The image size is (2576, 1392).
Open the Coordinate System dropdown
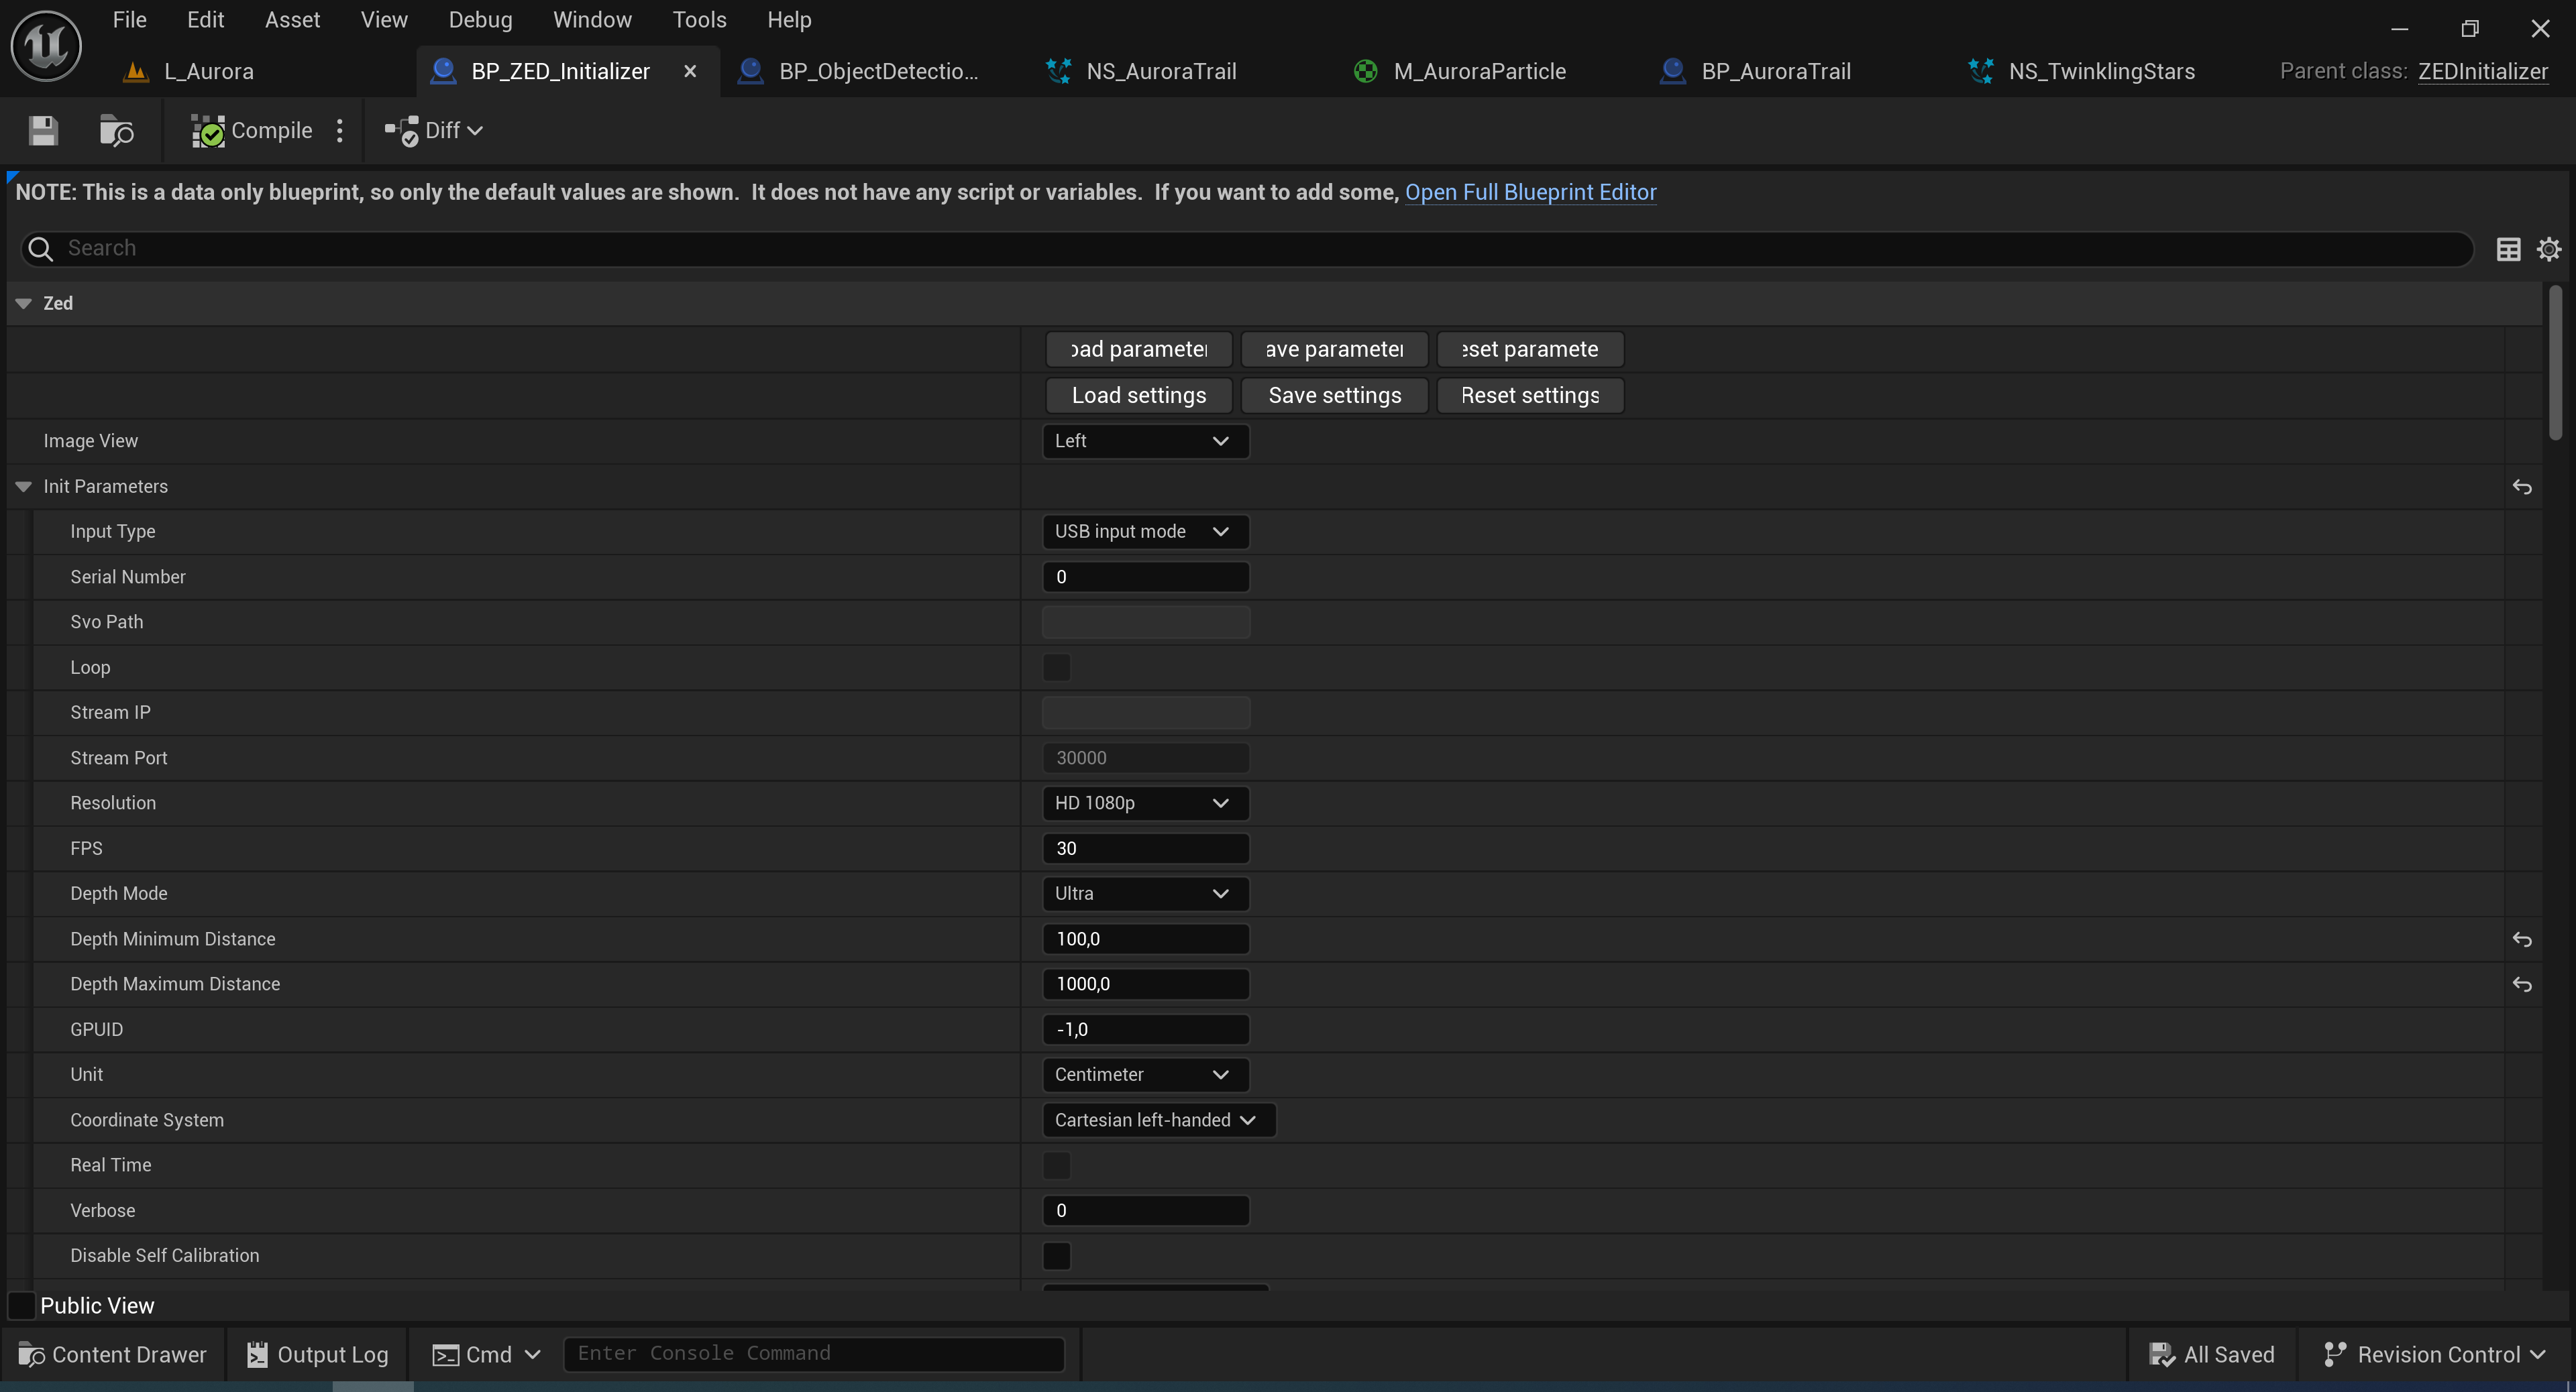[1158, 1120]
